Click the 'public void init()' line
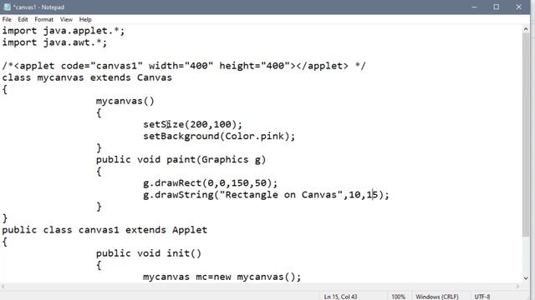The width and height of the screenshot is (535, 300). pos(149,253)
